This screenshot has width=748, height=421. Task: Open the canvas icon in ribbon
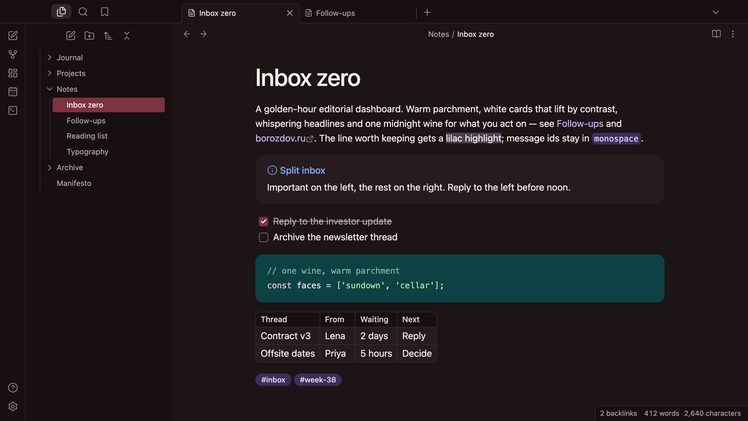click(13, 73)
